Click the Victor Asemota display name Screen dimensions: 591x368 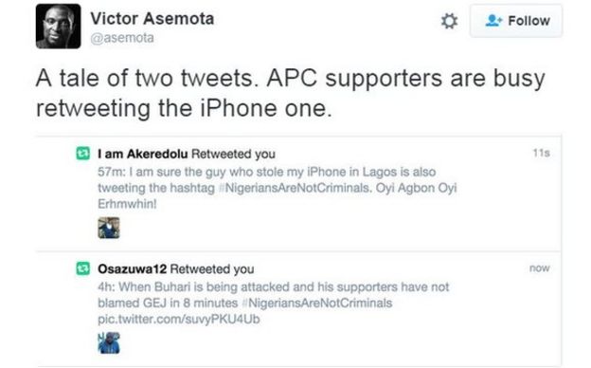pyautogui.click(x=152, y=18)
